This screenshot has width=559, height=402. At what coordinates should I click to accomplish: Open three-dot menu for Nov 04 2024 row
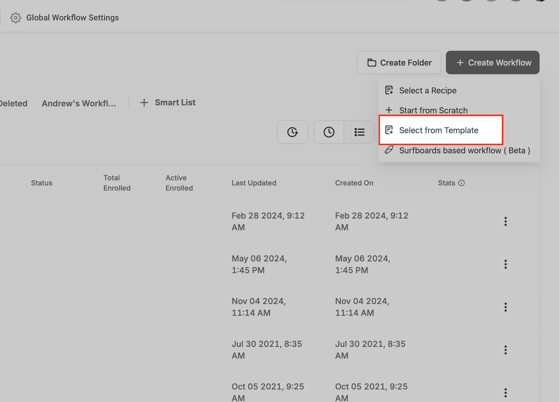click(505, 307)
